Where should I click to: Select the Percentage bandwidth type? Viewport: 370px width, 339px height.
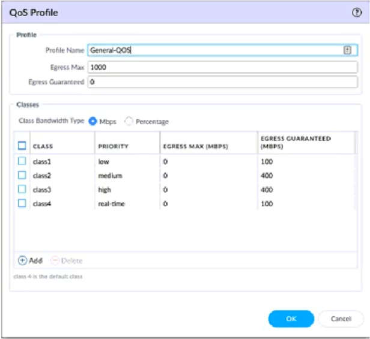click(129, 121)
